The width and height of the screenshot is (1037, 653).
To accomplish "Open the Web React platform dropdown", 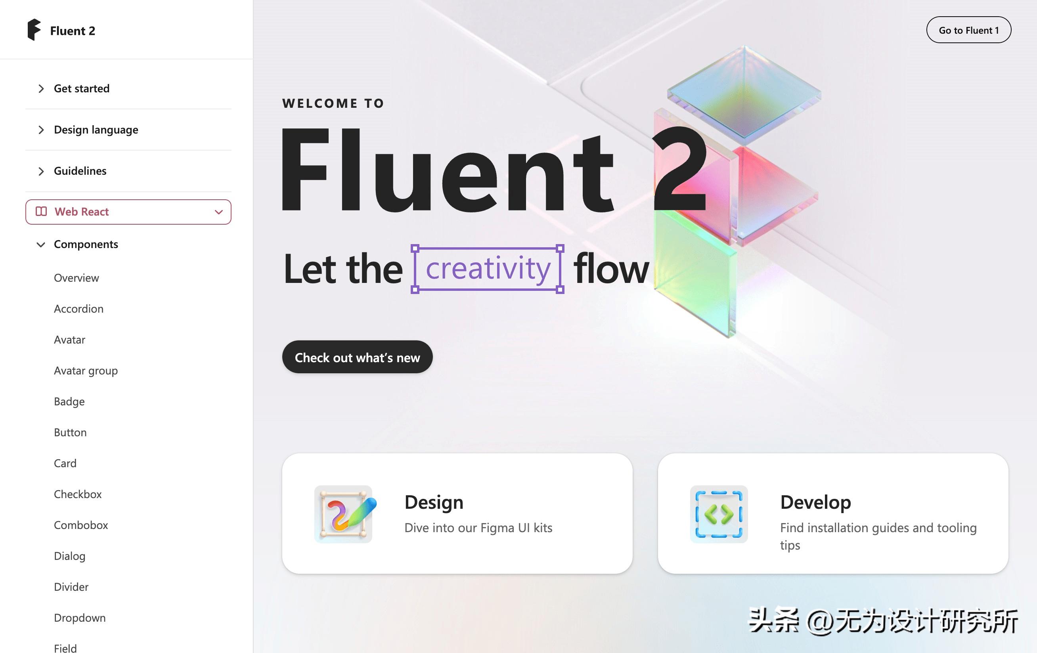I will click(x=128, y=212).
